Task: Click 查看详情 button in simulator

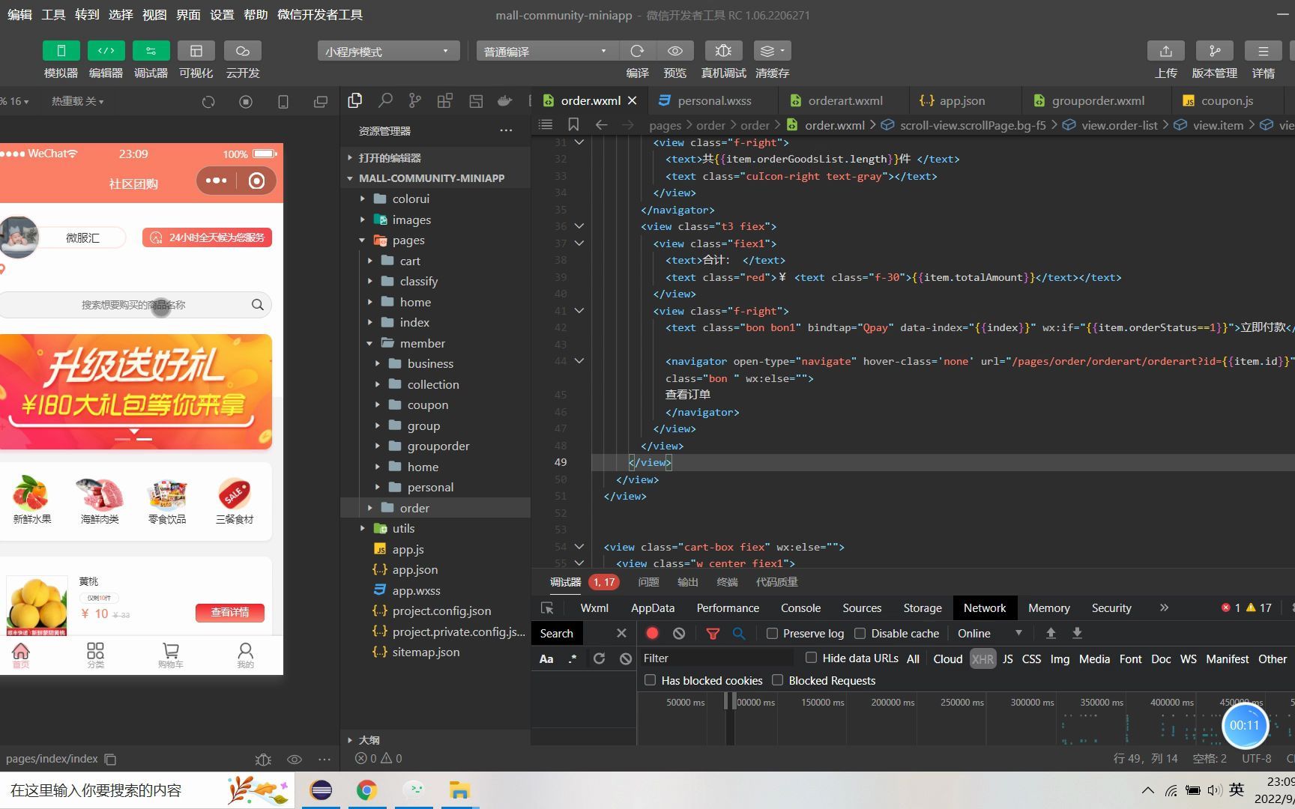Action: [x=230, y=612]
